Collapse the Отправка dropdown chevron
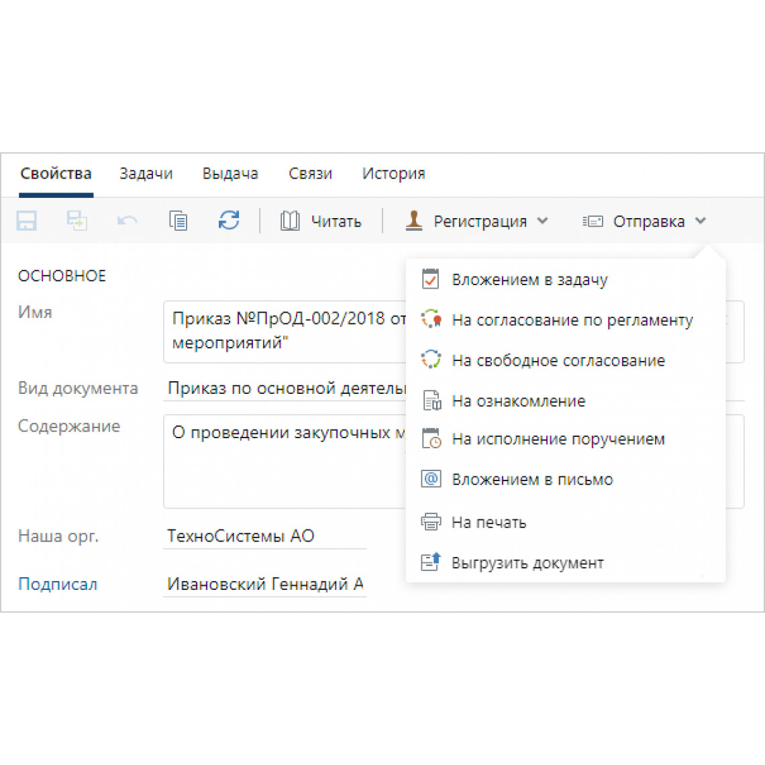 (x=701, y=221)
